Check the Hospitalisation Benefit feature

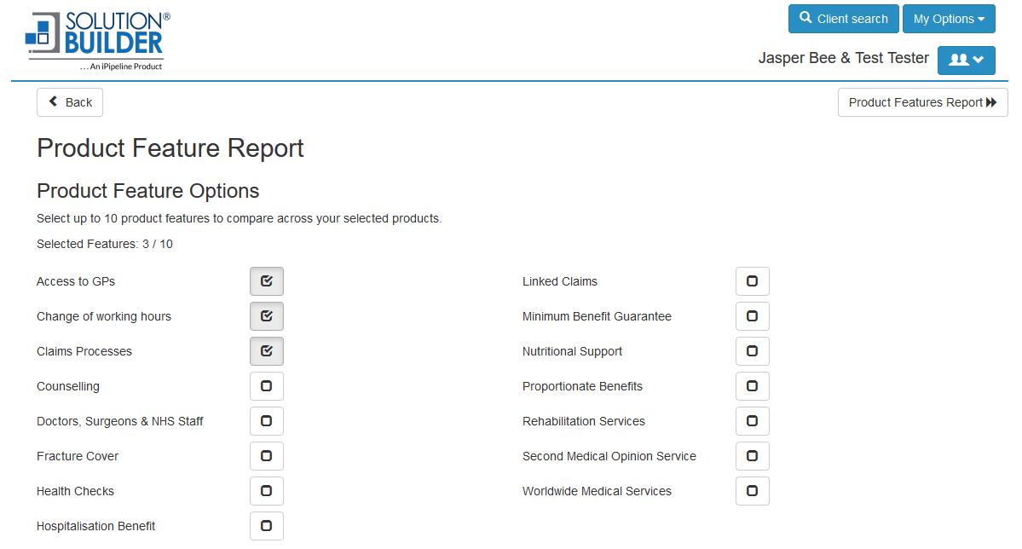pos(267,526)
